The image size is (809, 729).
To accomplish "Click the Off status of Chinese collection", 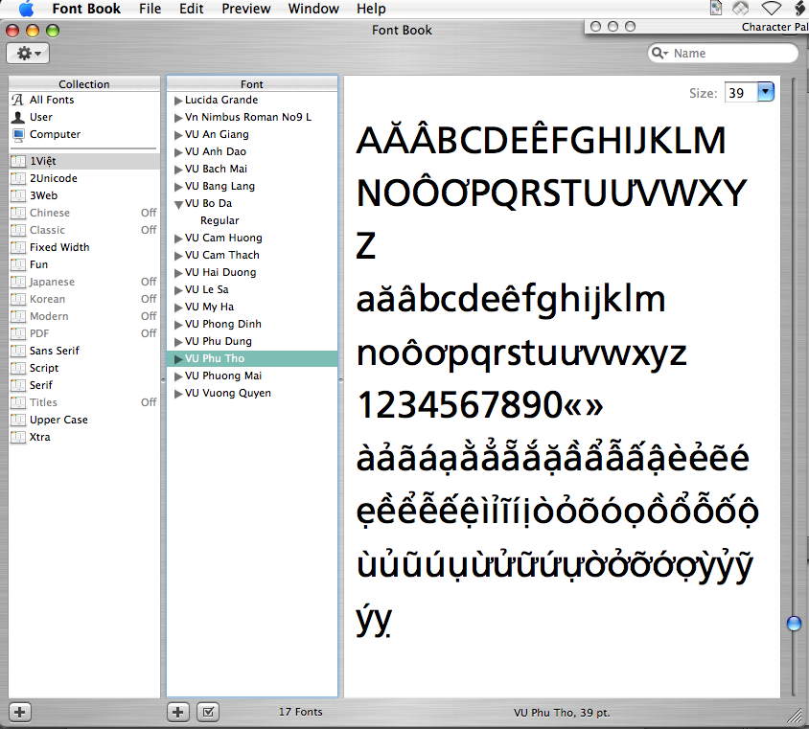I will point(149,213).
